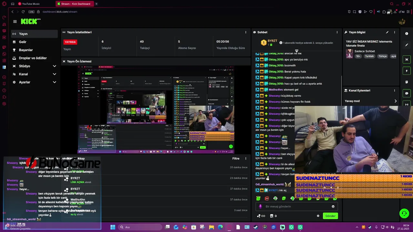The width and height of the screenshot is (413, 232).
Task: Open File Explorer from the taskbar
Action: tap(211, 227)
